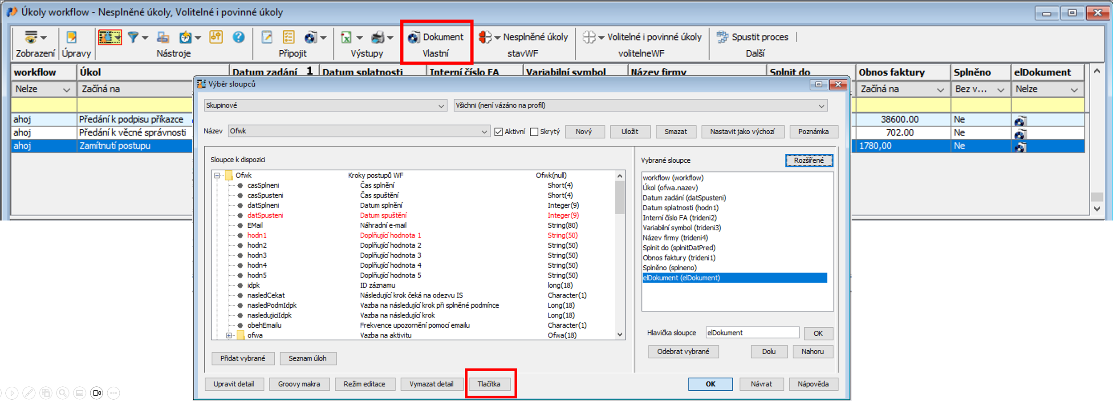
Task: Click the printer icon in Výstupy
Action: (x=378, y=37)
